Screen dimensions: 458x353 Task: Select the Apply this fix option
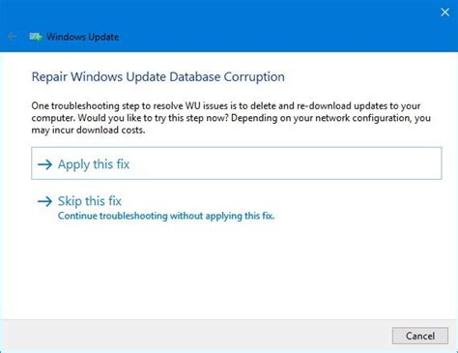coord(237,163)
